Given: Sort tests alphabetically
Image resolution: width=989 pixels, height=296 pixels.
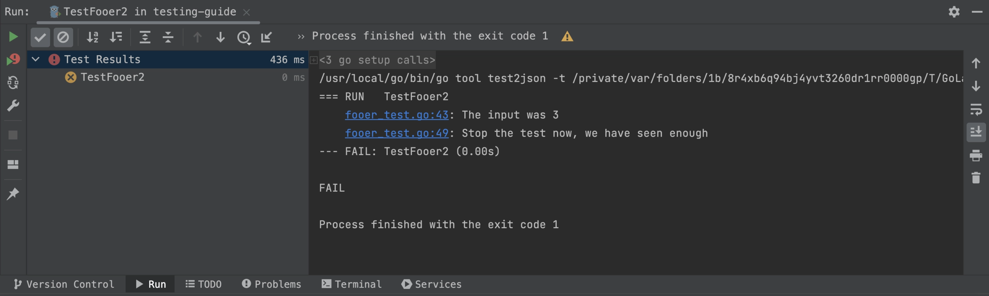Looking at the screenshot, I should click(93, 37).
